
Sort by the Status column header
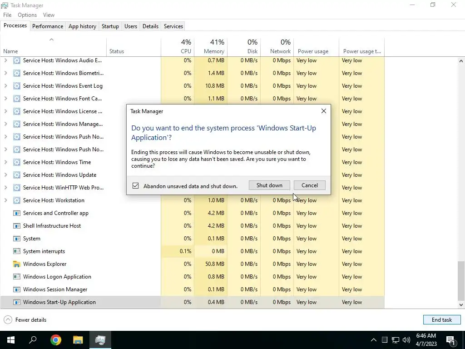[x=134, y=47]
